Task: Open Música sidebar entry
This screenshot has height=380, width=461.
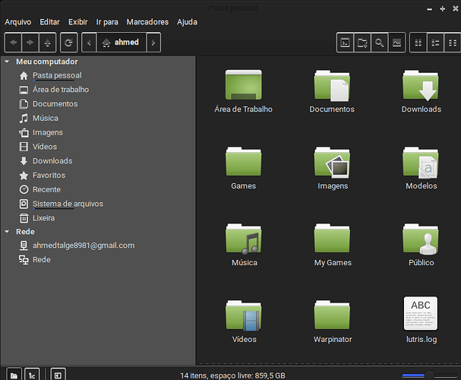Action: tap(46, 119)
